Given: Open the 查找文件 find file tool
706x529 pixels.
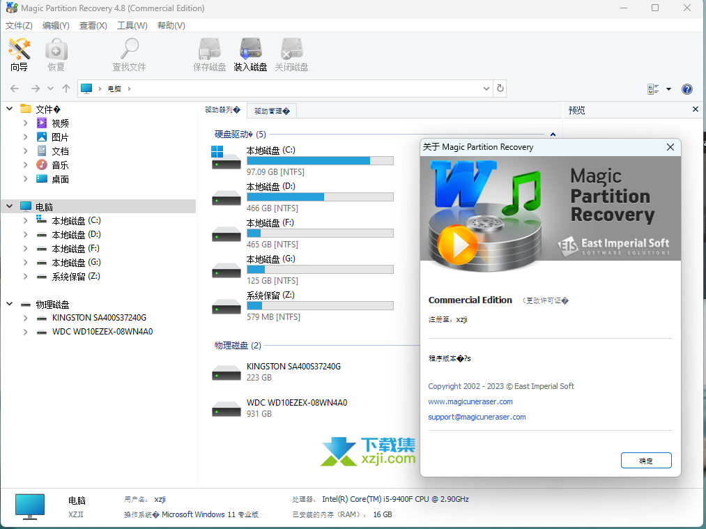Looking at the screenshot, I should point(129,54).
